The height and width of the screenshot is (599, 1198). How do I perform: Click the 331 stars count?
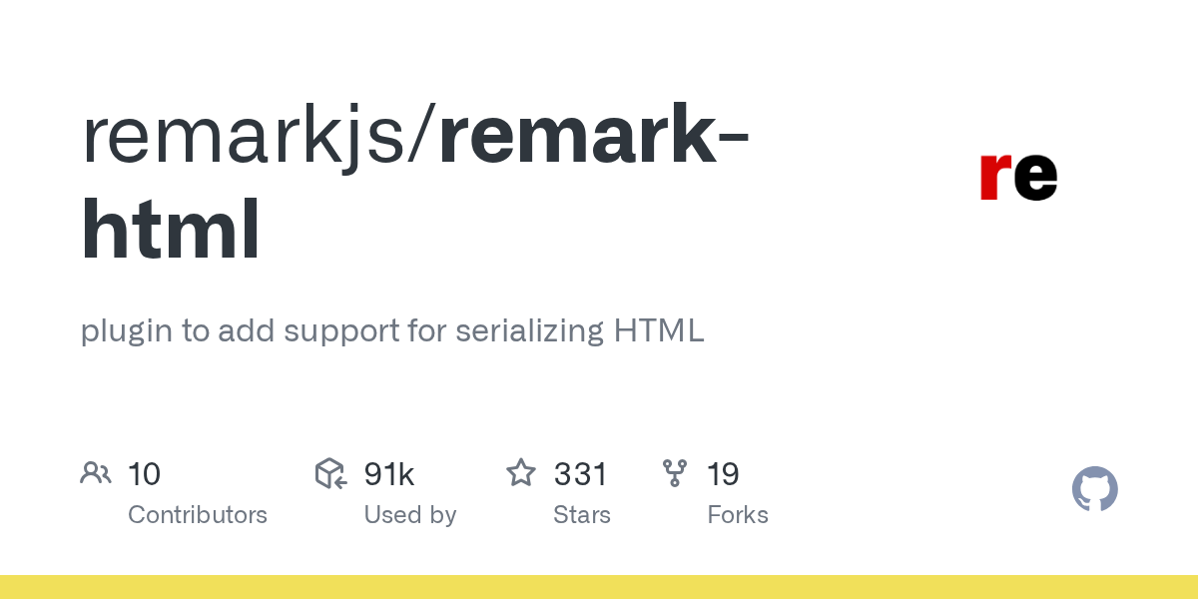pos(580,474)
